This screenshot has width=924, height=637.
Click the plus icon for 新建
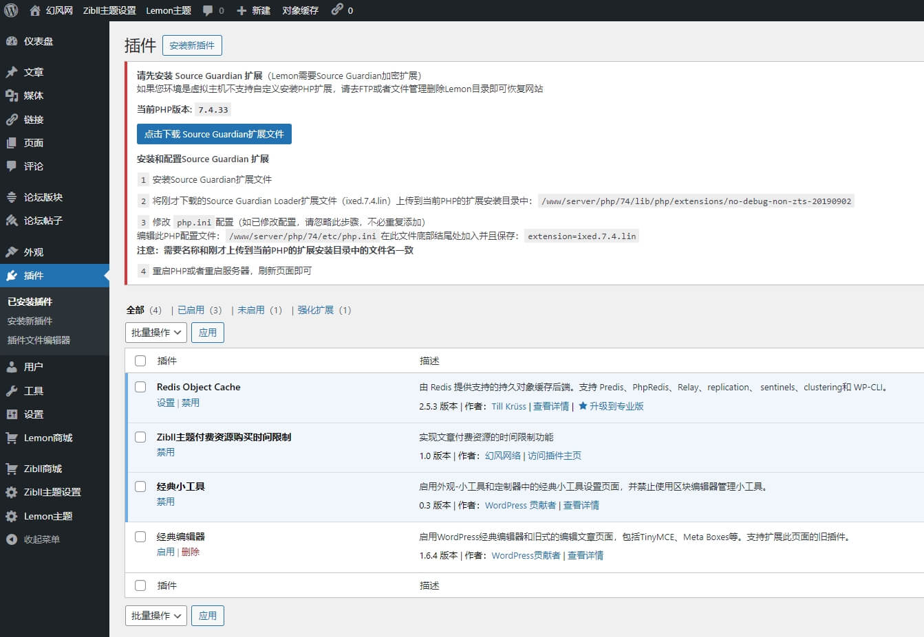[x=241, y=10]
